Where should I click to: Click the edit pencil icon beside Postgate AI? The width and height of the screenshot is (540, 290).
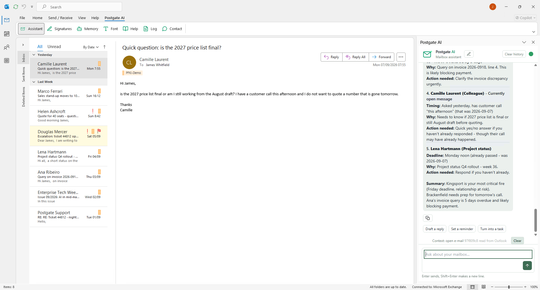469,54
